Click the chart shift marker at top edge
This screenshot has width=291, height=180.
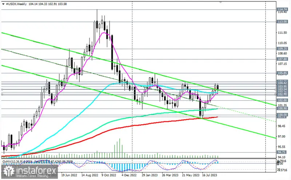220,1
